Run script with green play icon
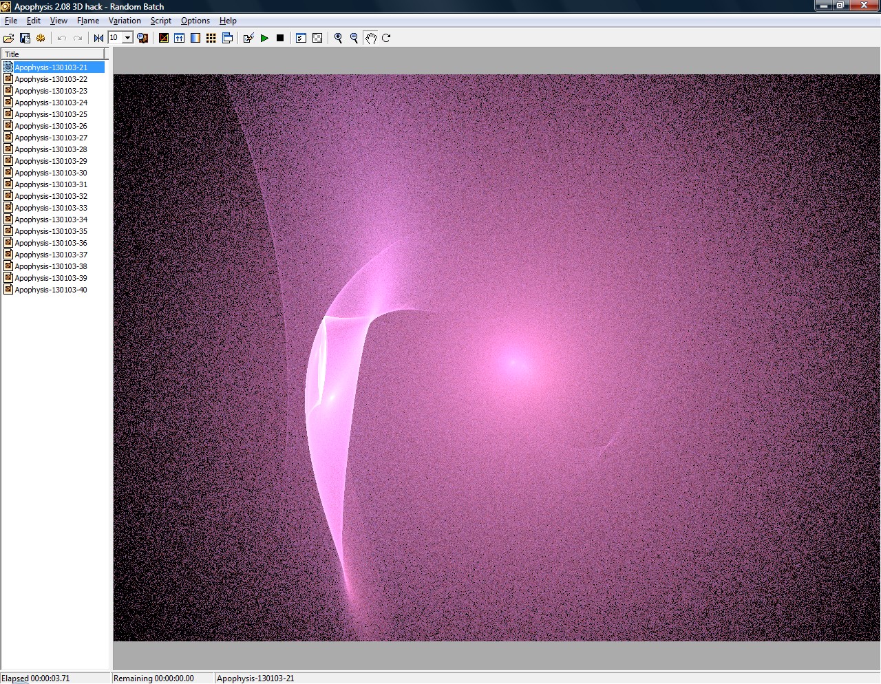The image size is (881, 684). click(x=264, y=38)
